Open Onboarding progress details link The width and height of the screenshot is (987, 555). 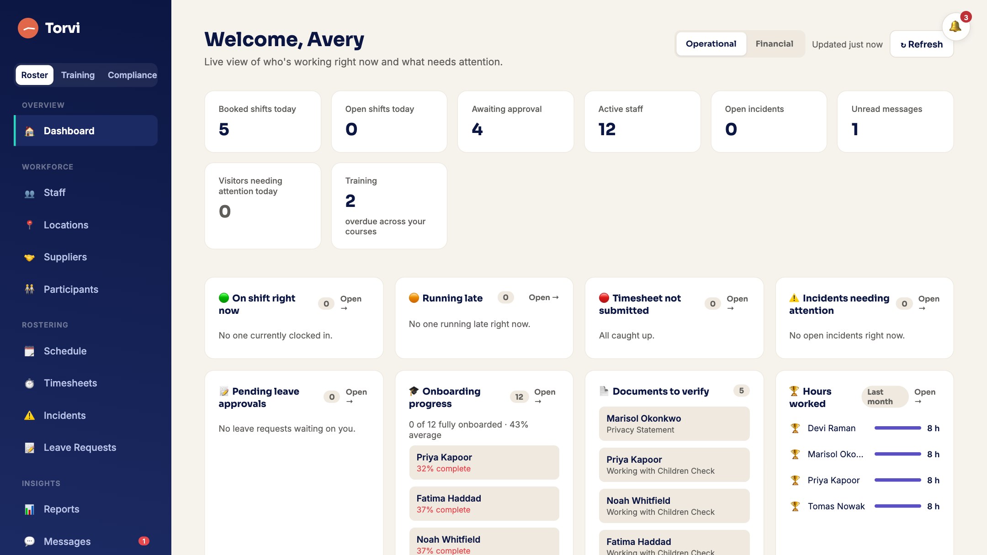pos(545,396)
